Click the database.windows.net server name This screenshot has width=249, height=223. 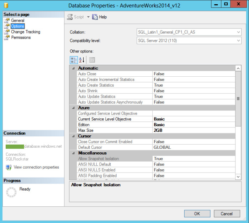(43, 146)
